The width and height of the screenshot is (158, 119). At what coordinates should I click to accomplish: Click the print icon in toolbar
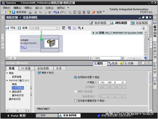[30, 12]
